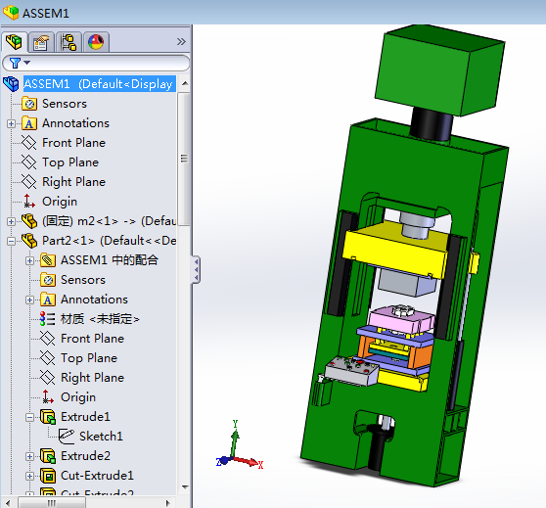Image resolution: width=546 pixels, height=508 pixels.
Task: Select the Extrude1 feature label
Action: click(x=85, y=417)
